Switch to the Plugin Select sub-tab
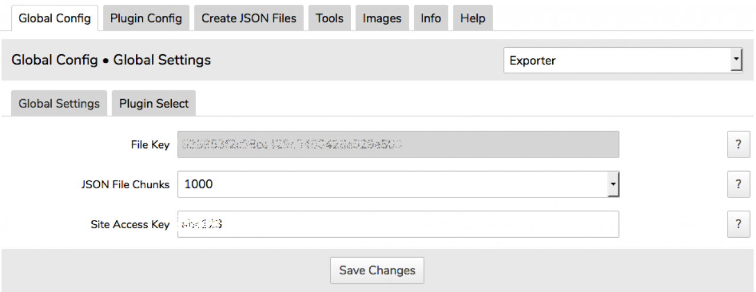Screen dimensions: 756x292 click(x=154, y=104)
